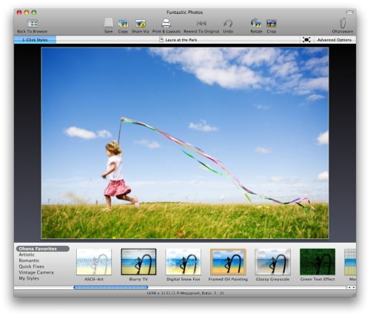The width and height of the screenshot is (370, 316).
Task: Select the Artistic style category
Action: [27, 255]
